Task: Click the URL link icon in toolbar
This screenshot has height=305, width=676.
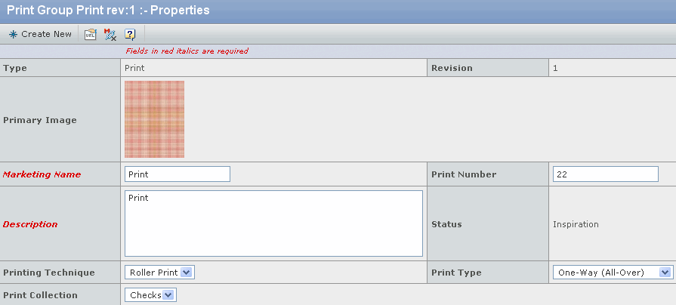Action: point(90,35)
